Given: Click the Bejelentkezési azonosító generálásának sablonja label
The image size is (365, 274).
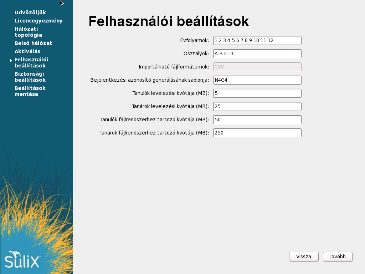Looking at the screenshot, I should [150, 80].
